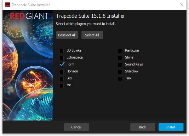Close the Trapcode Suite Installer window
Screen dimensions: 189x136
pos(182,5)
